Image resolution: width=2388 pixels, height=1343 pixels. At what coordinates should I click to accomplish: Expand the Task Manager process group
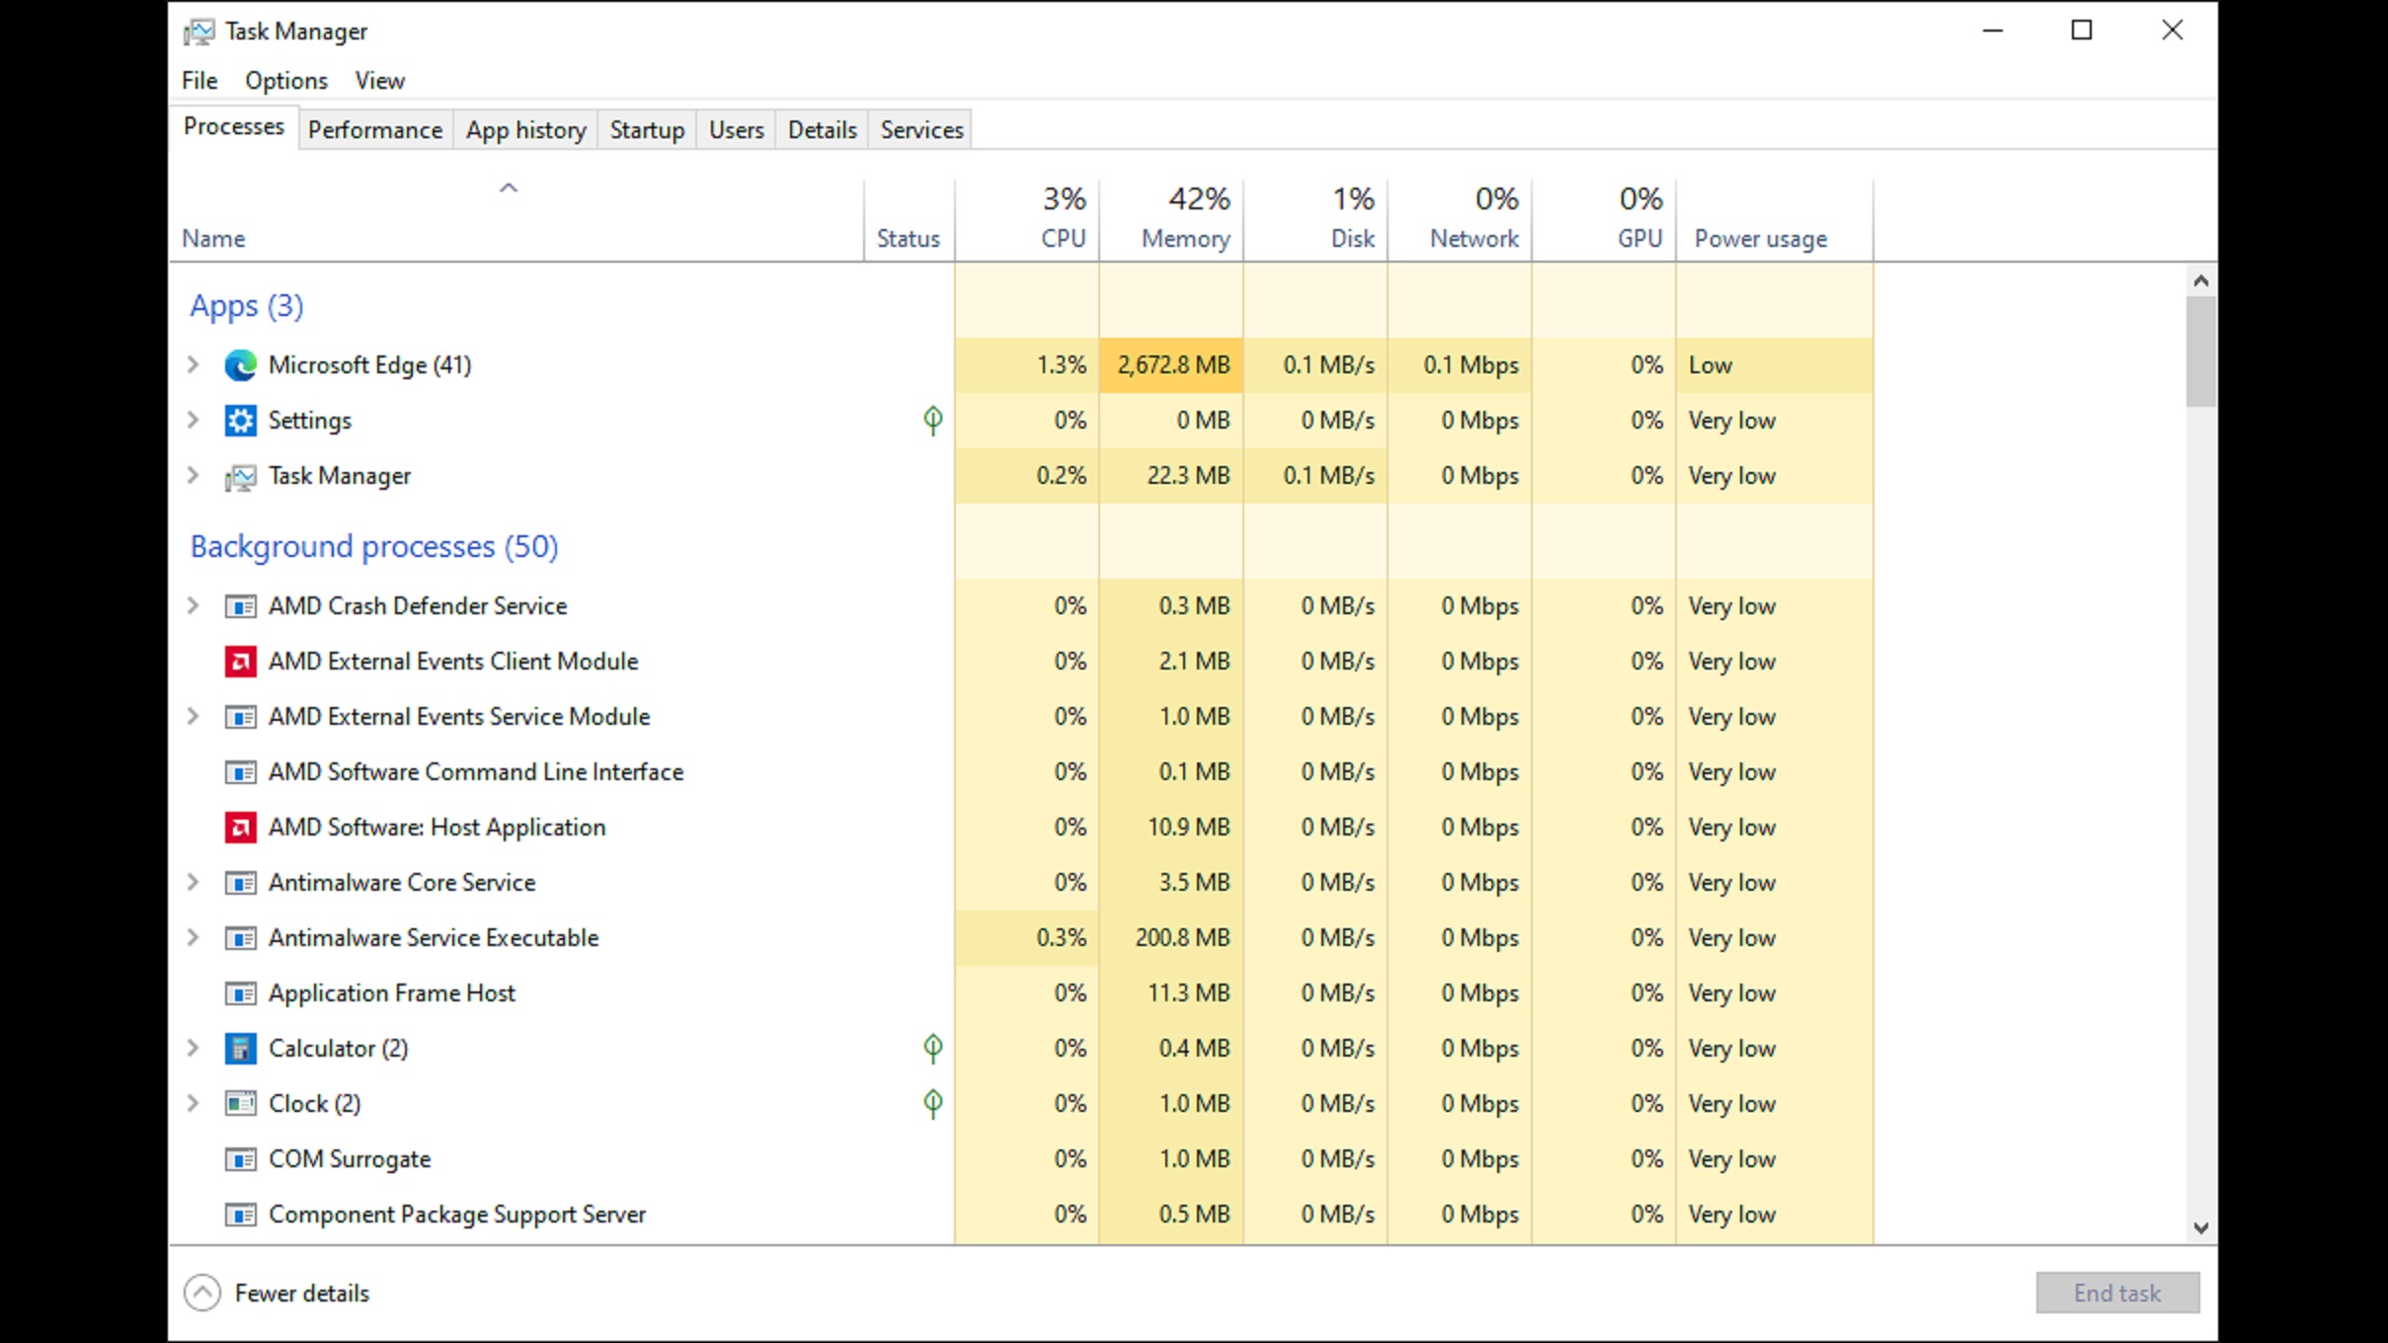coord(194,476)
